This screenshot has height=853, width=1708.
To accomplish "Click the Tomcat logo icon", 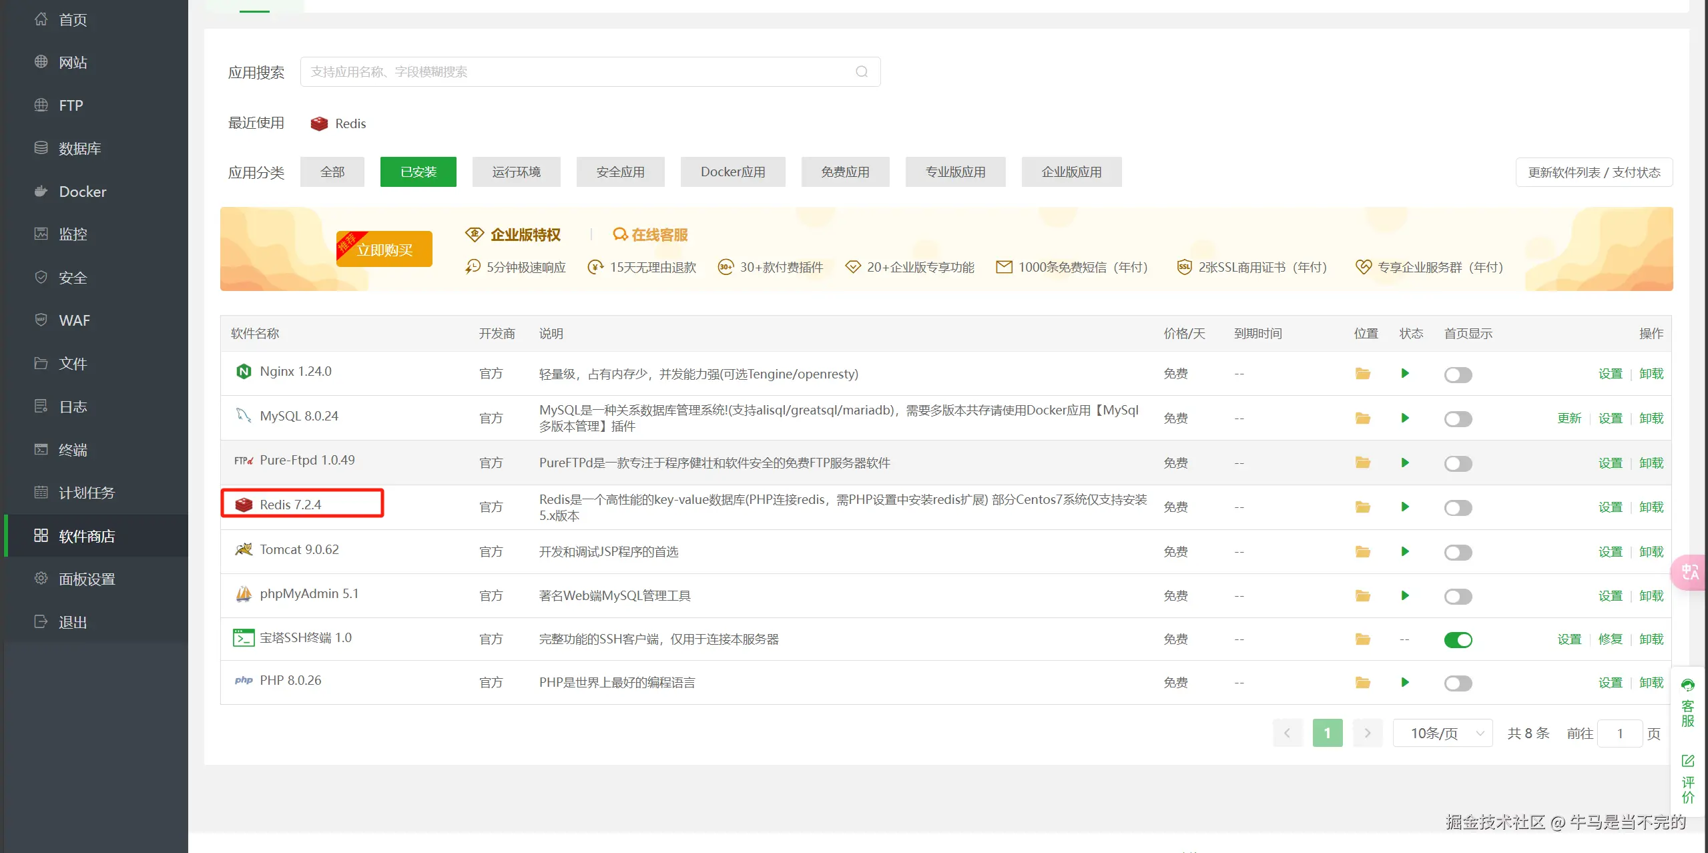I will coord(244,549).
